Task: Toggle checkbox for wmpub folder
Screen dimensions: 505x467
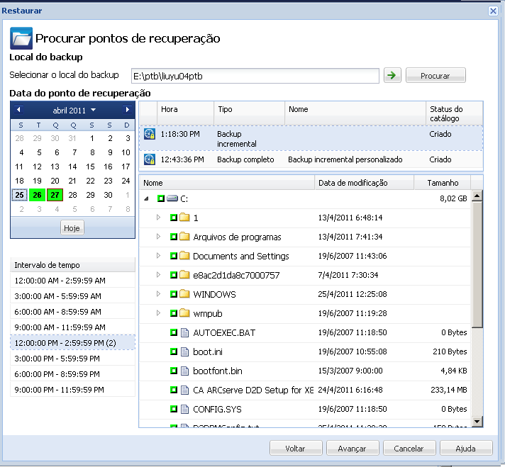Action: click(174, 313)
